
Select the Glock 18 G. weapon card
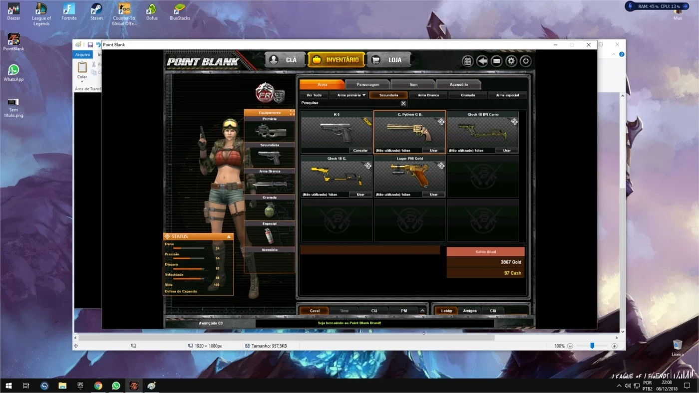pos(337,176)
